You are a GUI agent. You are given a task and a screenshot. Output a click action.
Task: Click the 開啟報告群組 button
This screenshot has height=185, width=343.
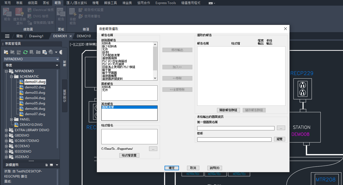coord(228,110)
